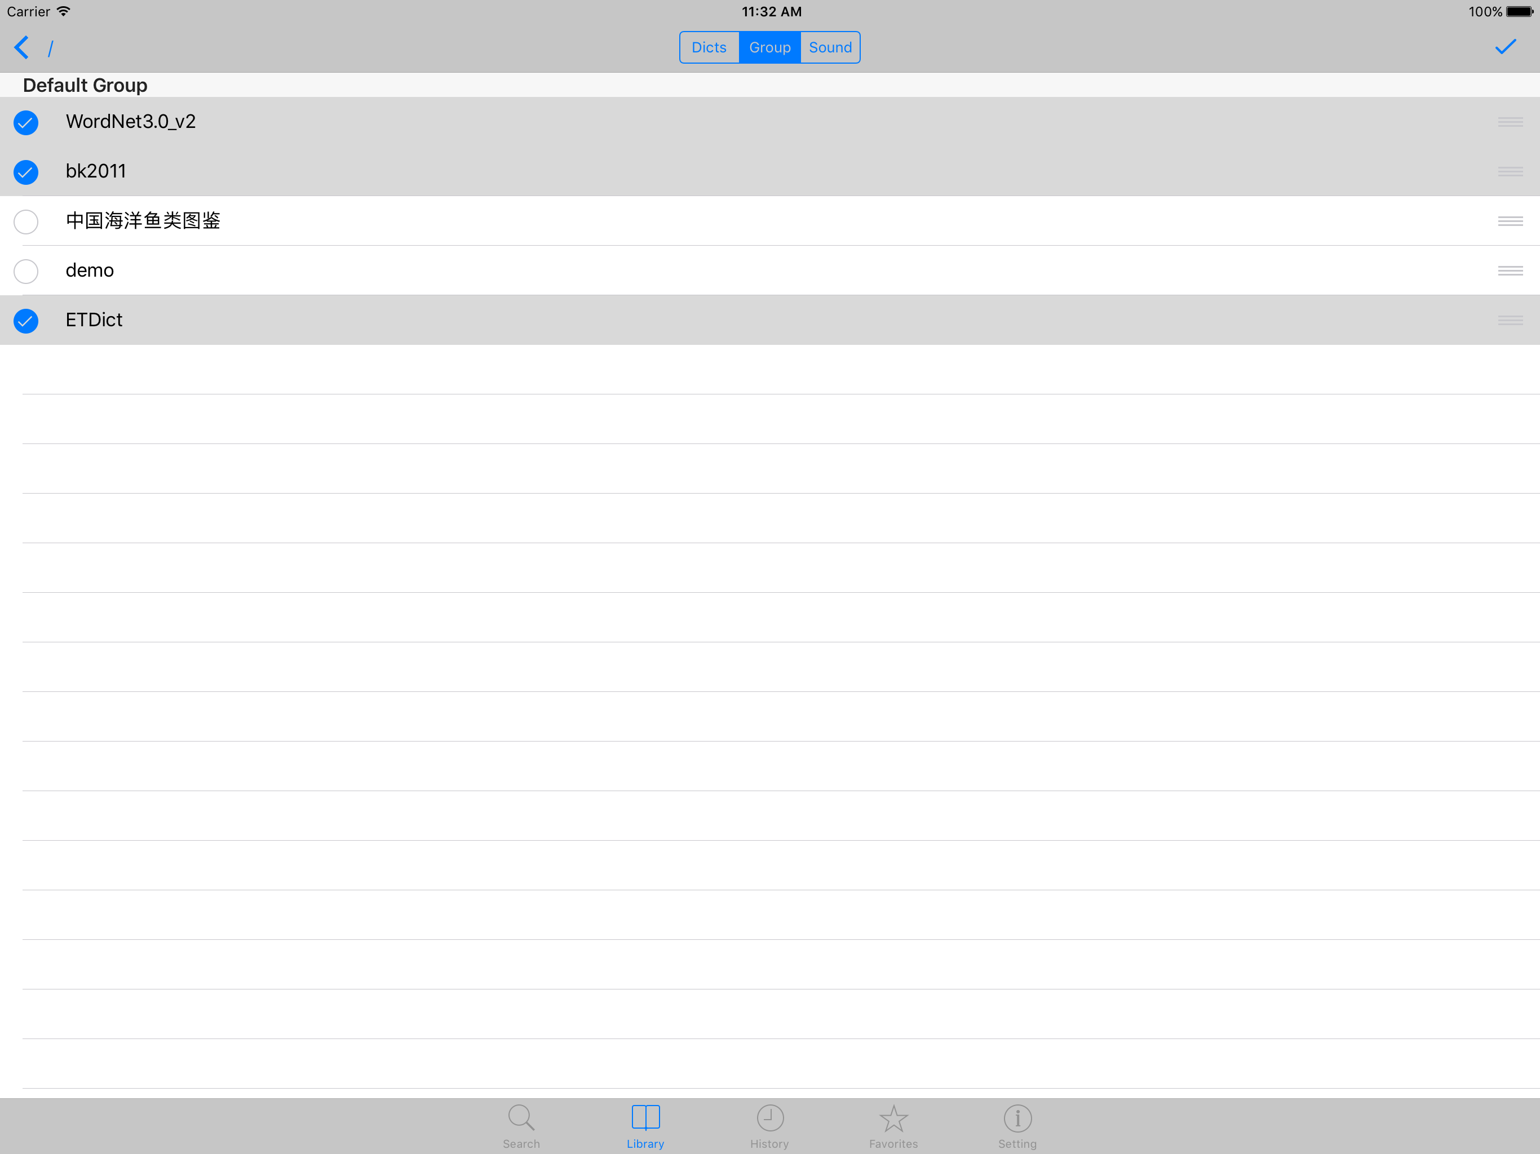Grab reorder handle for WordNet3.0_v2
This screenshot has width=1540, height=1154.
[1510, 122]
